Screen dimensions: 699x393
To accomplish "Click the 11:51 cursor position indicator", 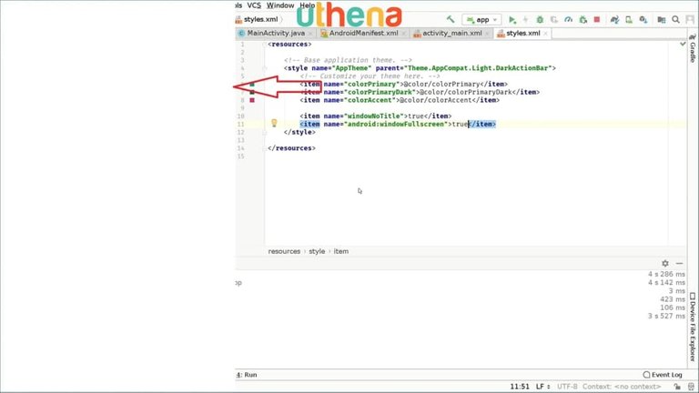I will click(x=520, y=387).
